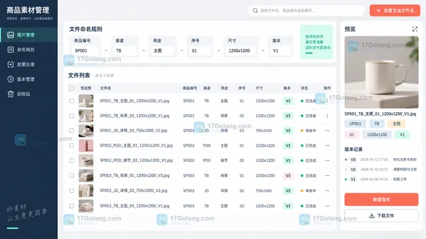Click 1200x1200 tag in preview panel

[x=377, y=135]
